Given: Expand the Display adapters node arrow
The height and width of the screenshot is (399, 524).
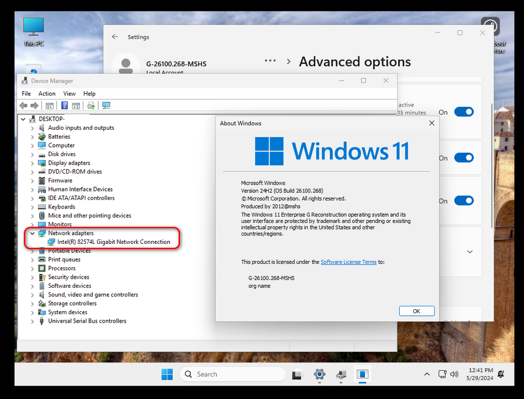Looking at the screenshot, I should click(32, 163).
